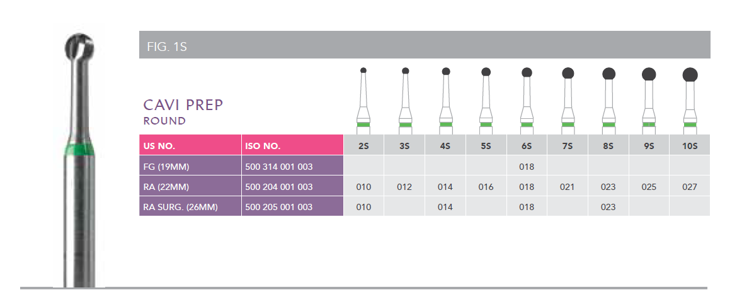Click the 10S round bur icon
This screenshot has width=737, height=295.
point(690,99)
